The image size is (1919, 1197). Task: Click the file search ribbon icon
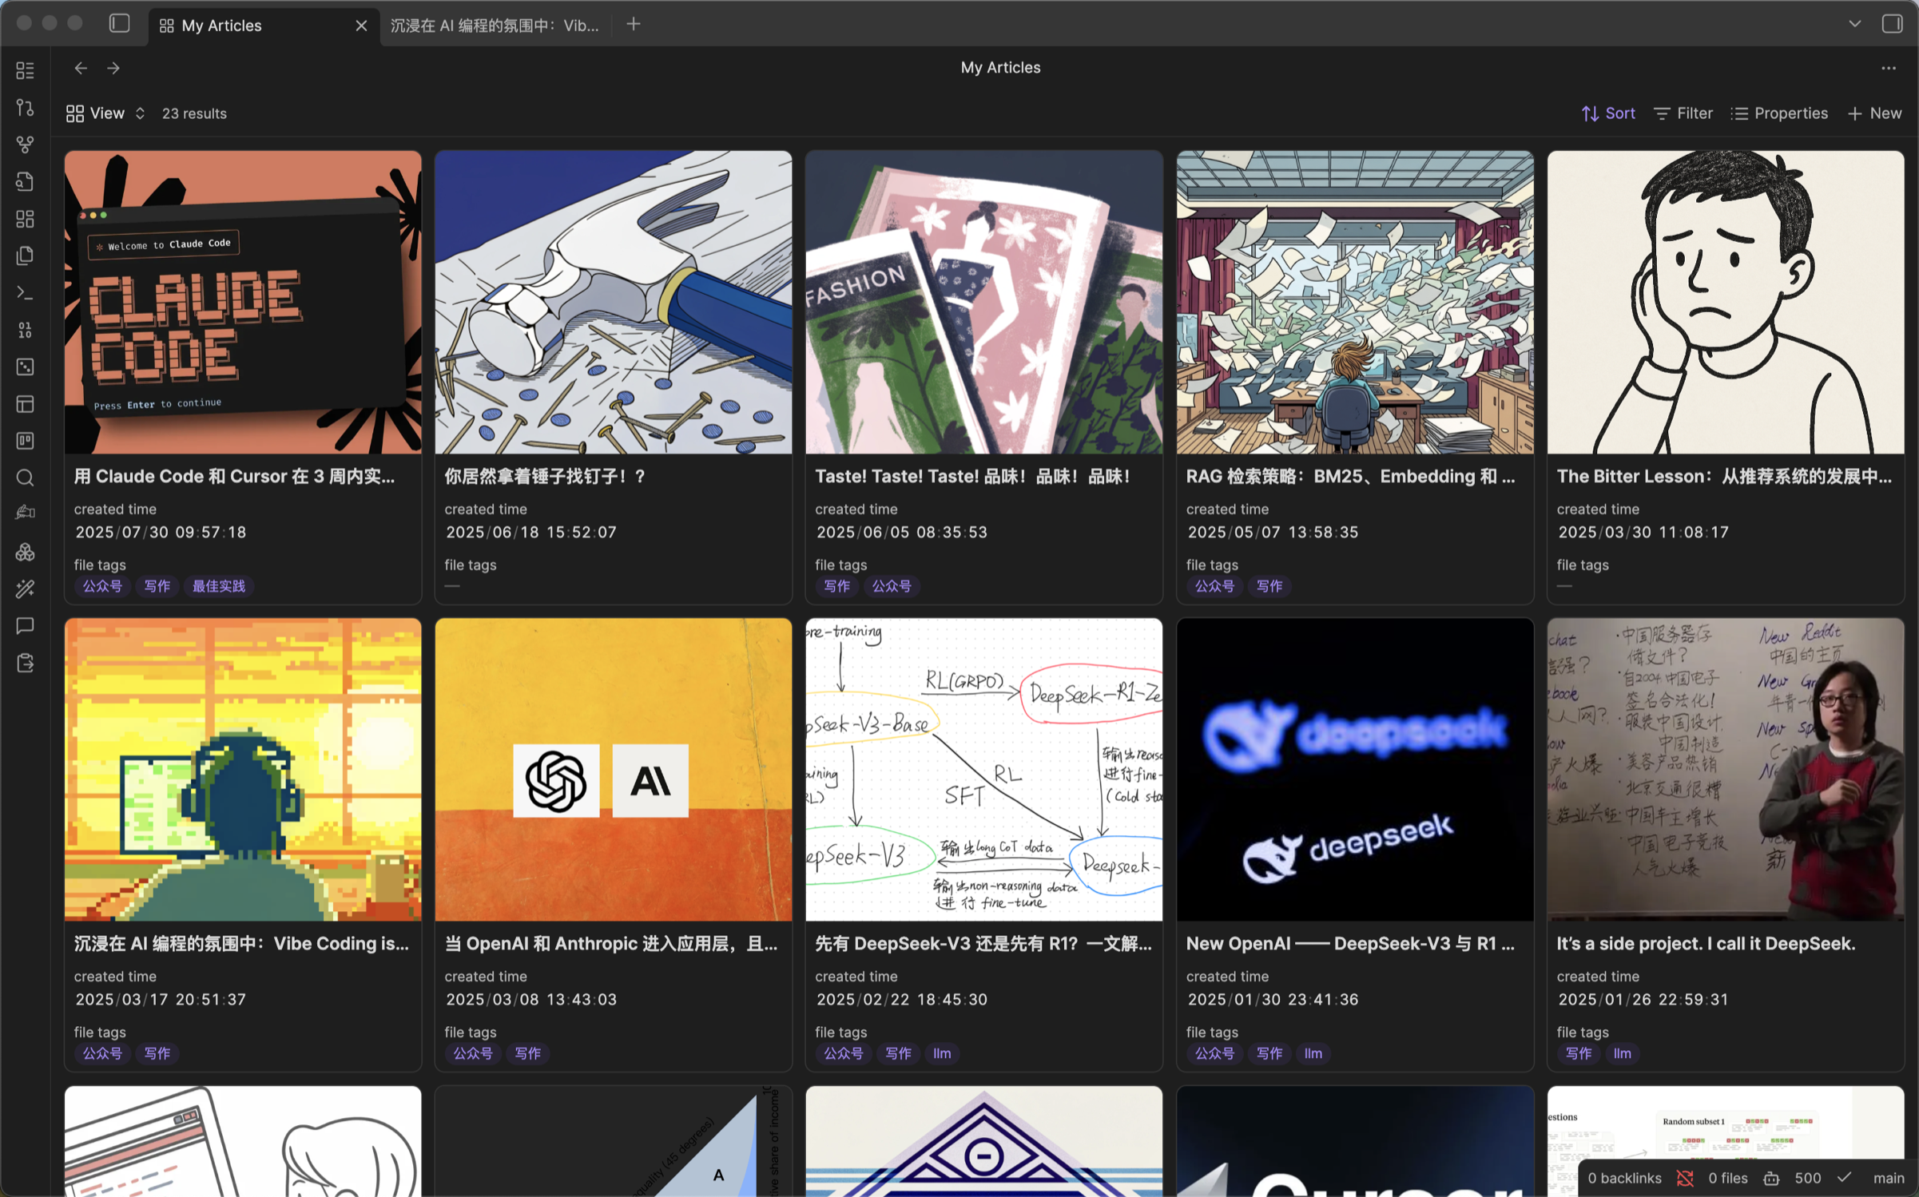25,182
